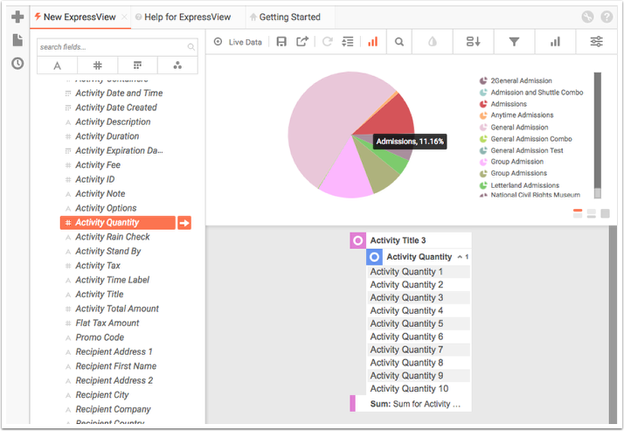Toggle the orange chart visualization icon
The height and width of the screenshot is (431, 624).
pyautogui.click(x=373, y=41)
